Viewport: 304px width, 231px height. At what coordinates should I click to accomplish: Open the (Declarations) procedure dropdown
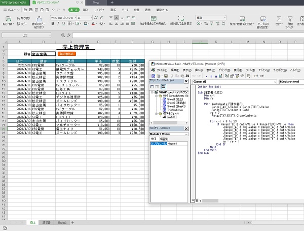291,82
